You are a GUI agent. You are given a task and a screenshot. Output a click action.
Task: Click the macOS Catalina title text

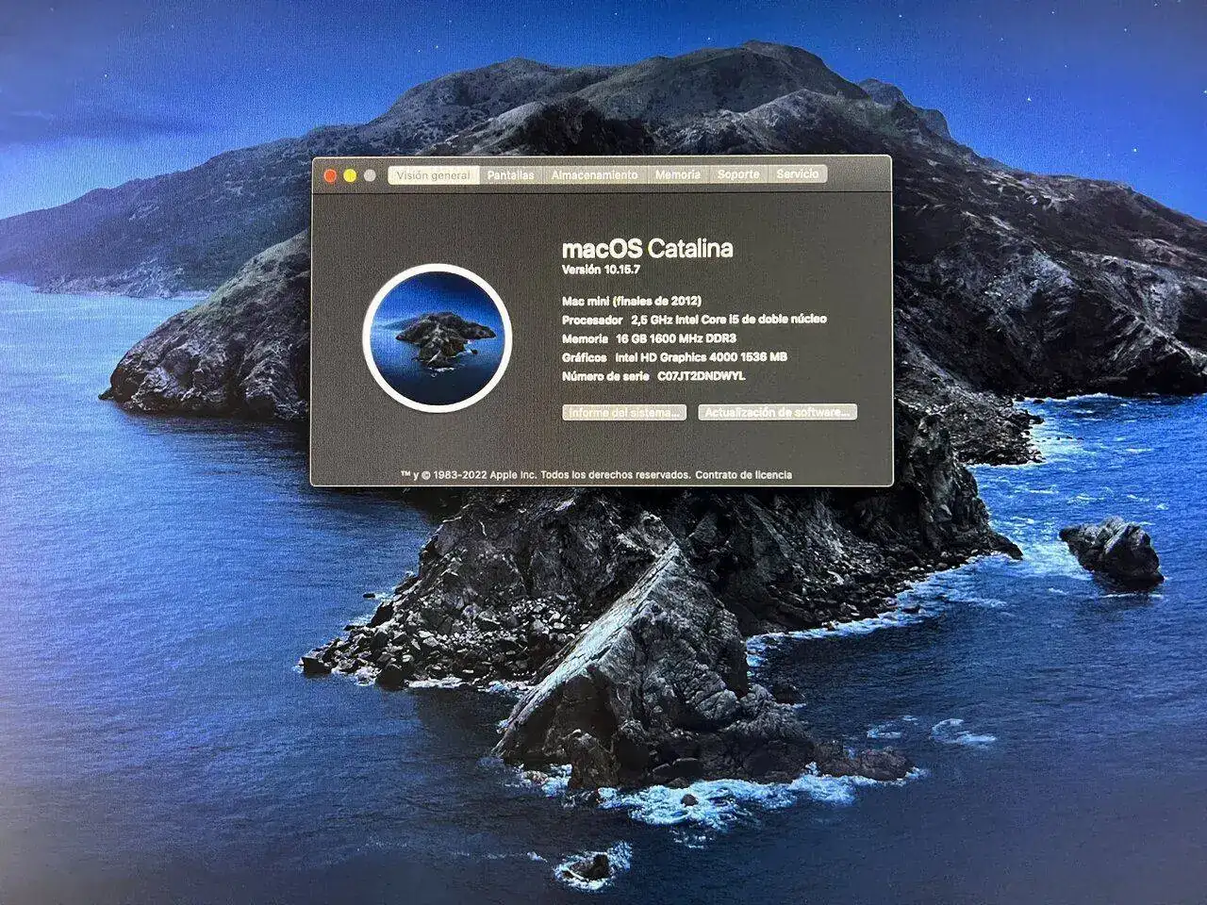click(647, 249)
